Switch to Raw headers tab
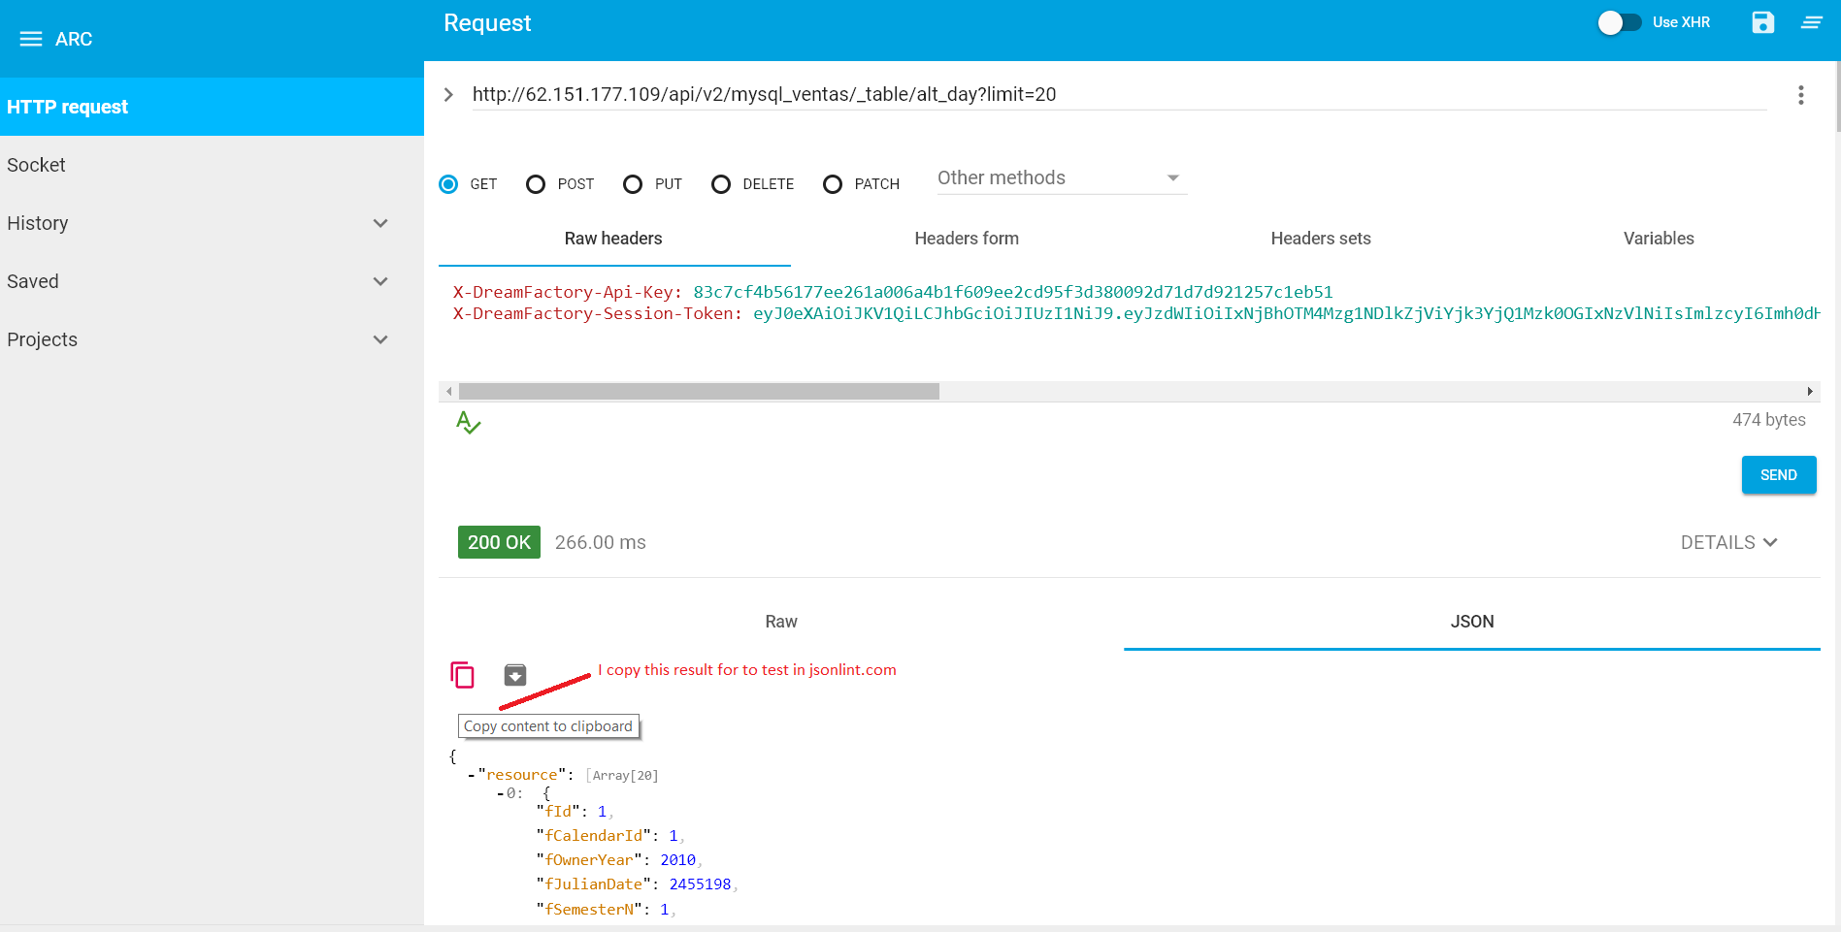 tap(613, 239)
